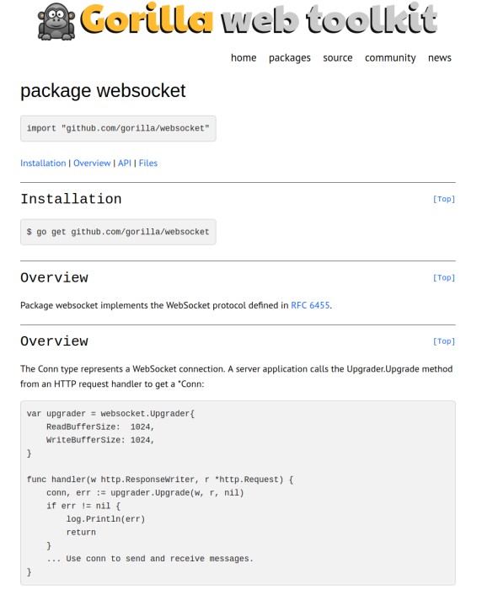Jump to the API section link

[125, 163]
